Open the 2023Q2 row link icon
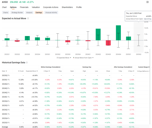This screenshot has height=128, width=152. [9, 109]
